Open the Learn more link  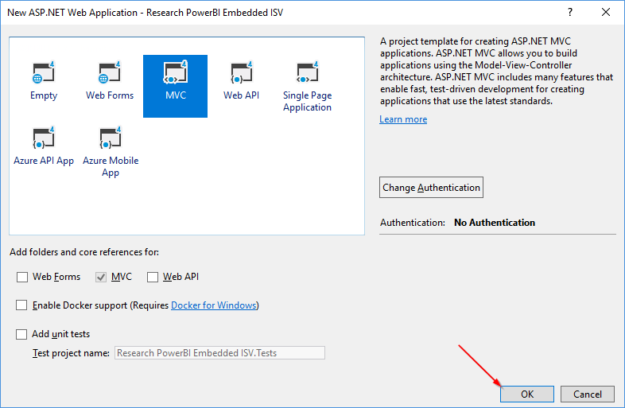pos(403,119)
